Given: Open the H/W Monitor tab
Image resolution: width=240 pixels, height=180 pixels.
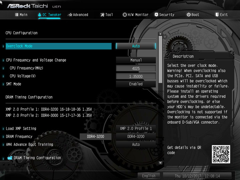Looking at the screenshot, I should coord(136,15).
